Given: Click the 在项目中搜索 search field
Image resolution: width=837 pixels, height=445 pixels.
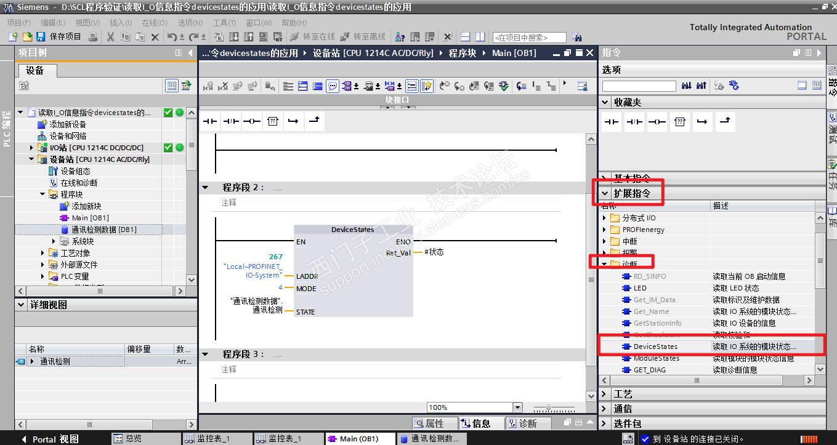Looking at the screenshot, I should tap(529, 38).
